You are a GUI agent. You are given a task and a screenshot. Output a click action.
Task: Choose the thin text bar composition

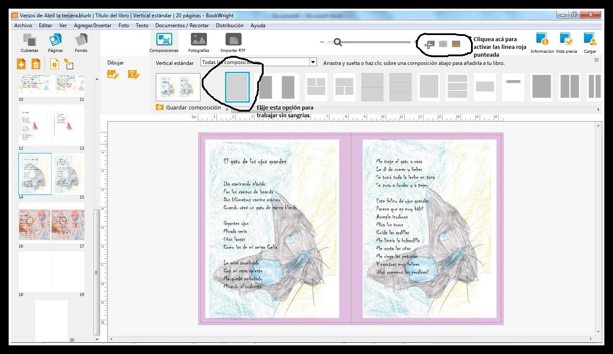point(513,87)
